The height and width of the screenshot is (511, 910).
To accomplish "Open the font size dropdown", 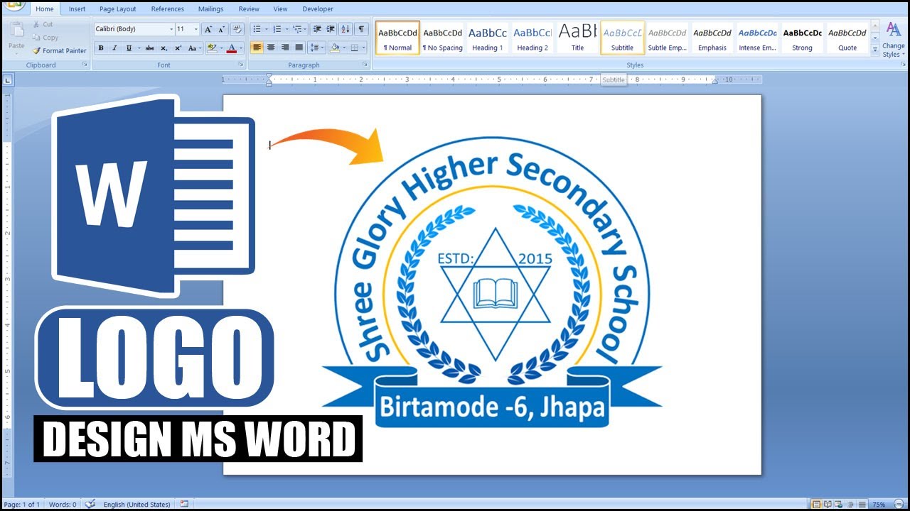I will point(196,29).
